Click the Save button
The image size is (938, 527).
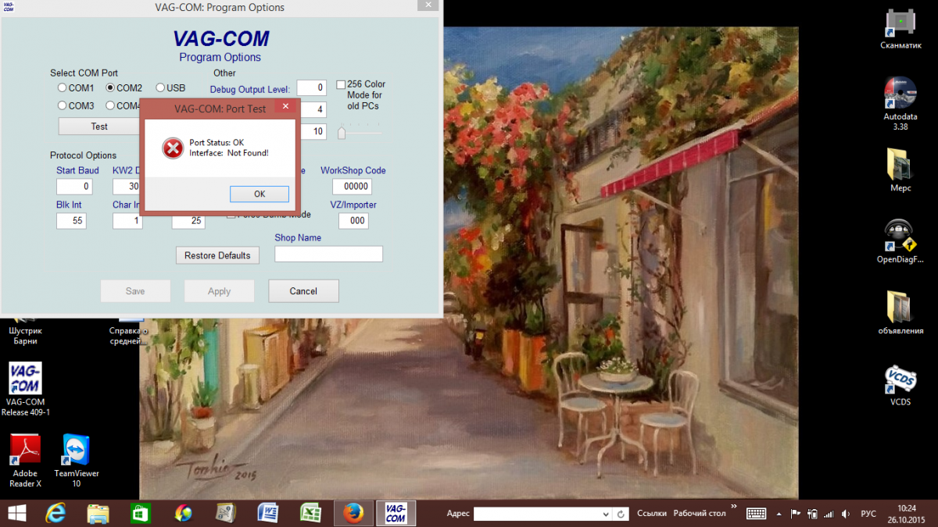pos(135,291)
